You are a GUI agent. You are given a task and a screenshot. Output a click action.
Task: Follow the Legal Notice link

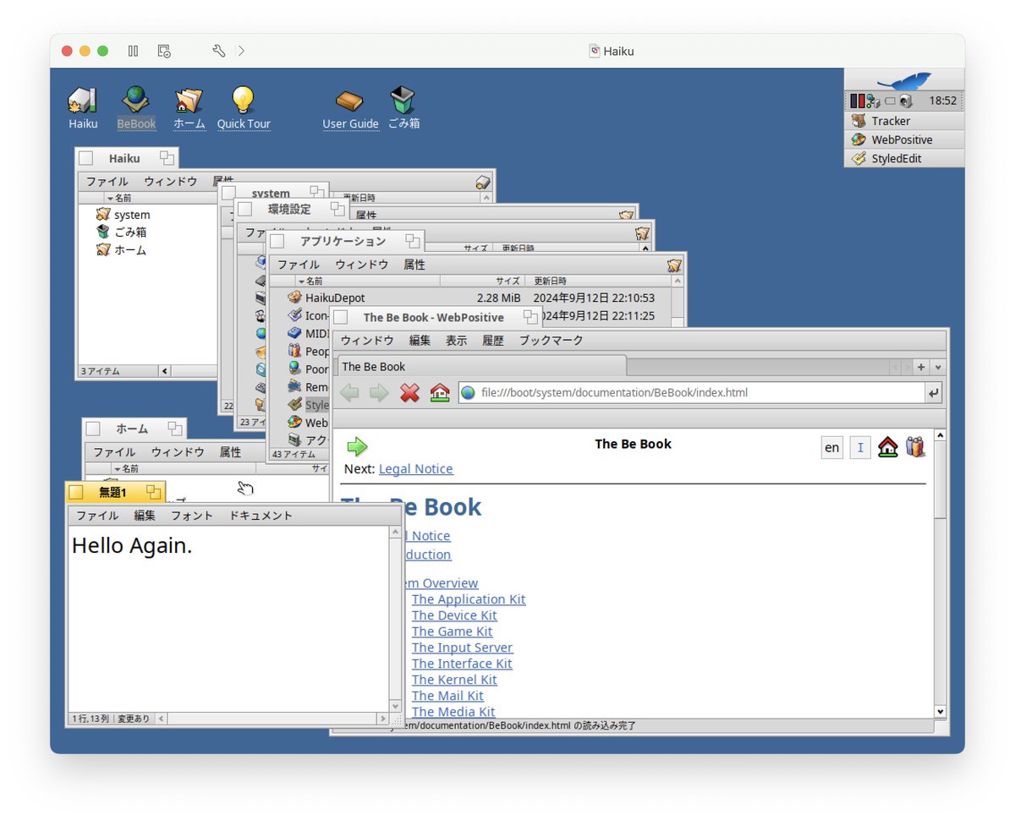(415, 468)
